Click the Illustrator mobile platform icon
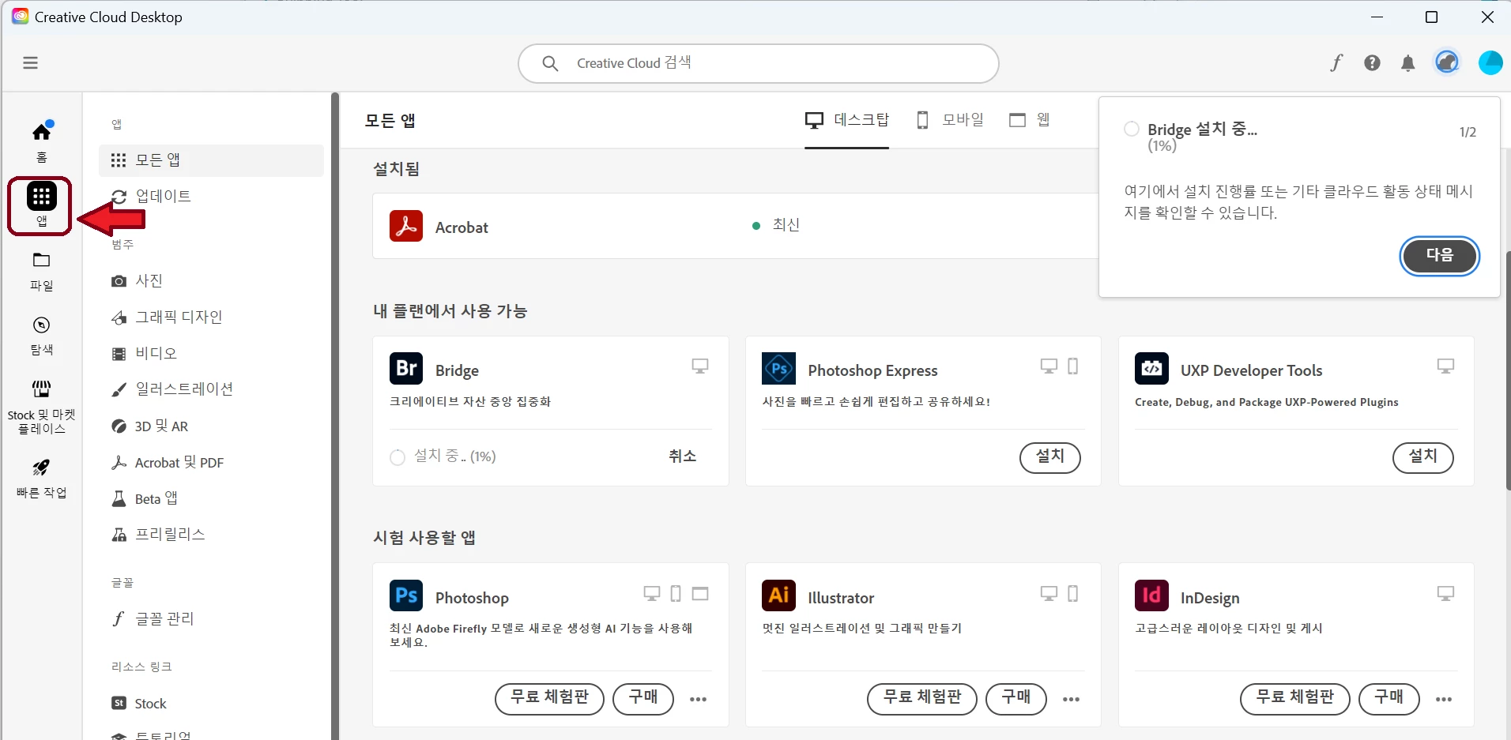The height and width of the screenshot is (740, 1511). pos(1073,593)
